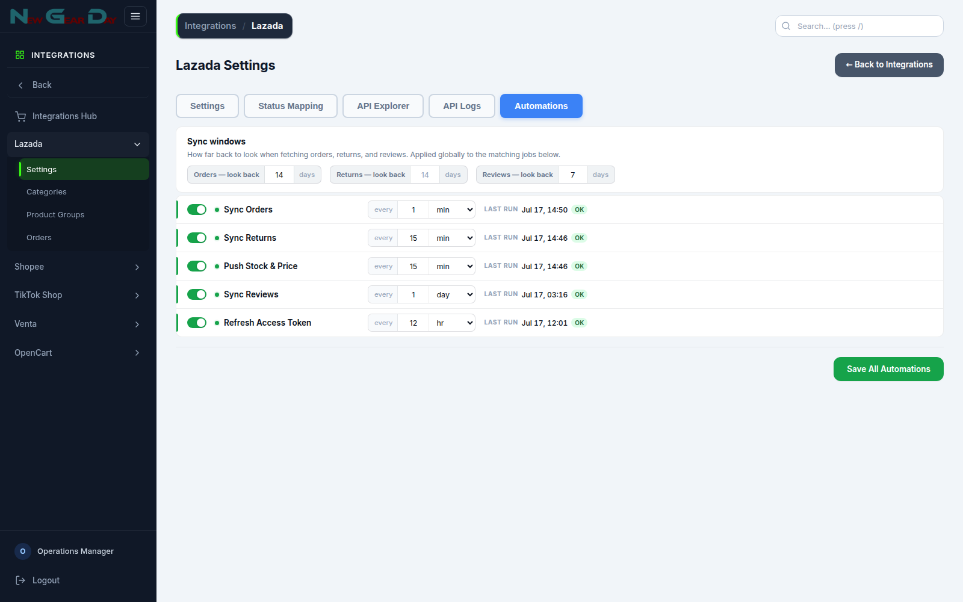Screen dimensions: 963x602
Task: Switch to the Status Mapping tab
Action: click(x=291, y=106)
